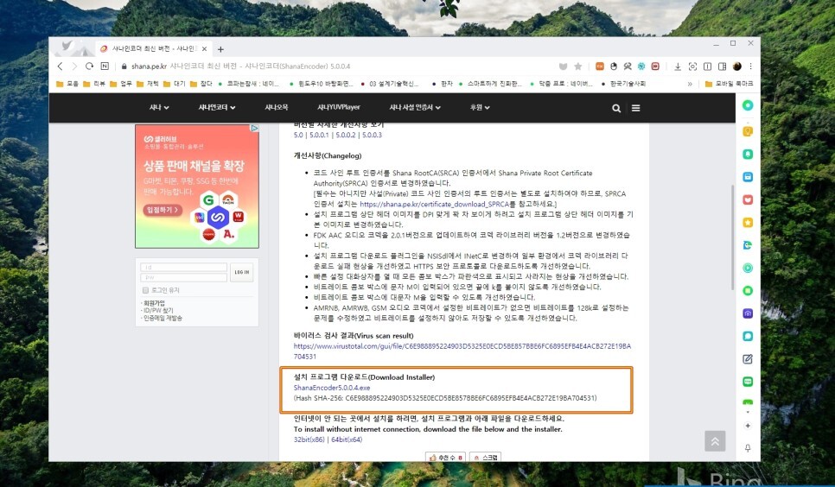
Task: Open the browser three-dot menu
Action: point(751,66)
